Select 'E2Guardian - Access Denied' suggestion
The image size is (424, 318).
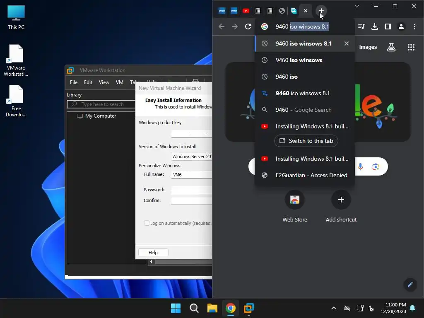tap(305, 175)
